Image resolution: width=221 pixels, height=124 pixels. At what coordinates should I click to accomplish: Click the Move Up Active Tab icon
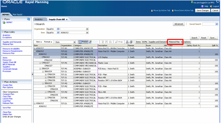tap(152, 11)
